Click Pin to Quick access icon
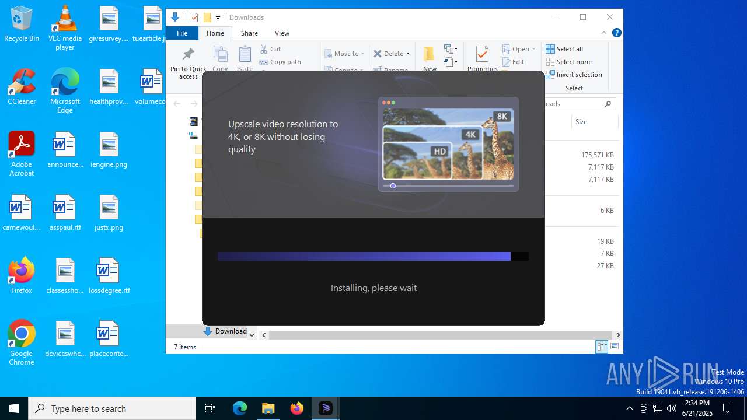747x420 pixels. coord(188,63)
